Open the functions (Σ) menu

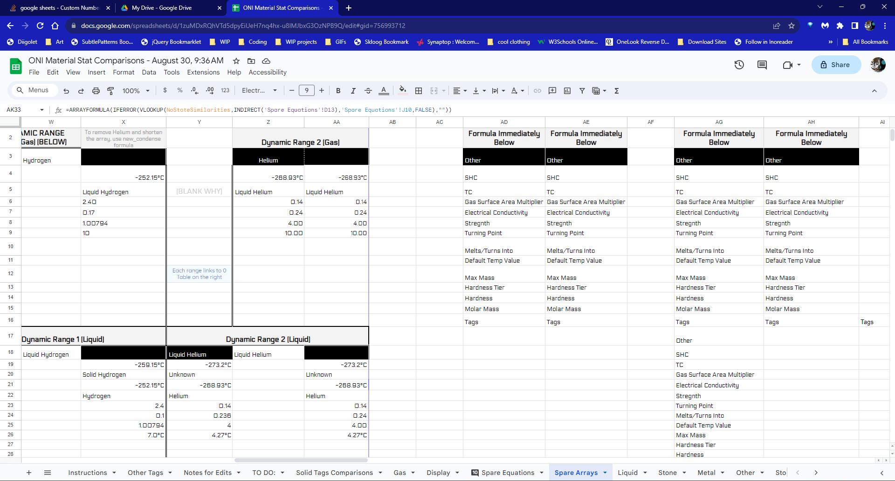[616, 91]
